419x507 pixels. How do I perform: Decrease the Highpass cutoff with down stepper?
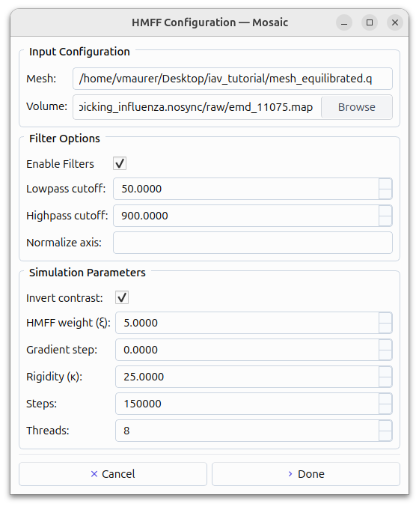[x=385, y=221]
